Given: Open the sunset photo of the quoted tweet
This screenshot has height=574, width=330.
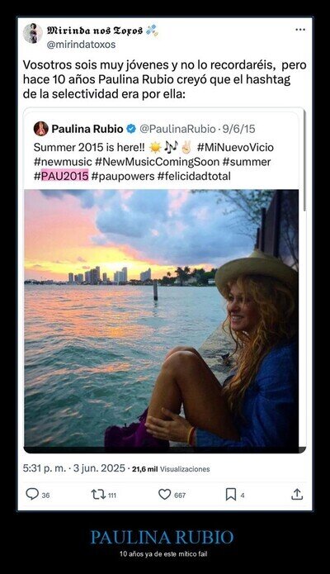Looking at the screenshot, I should (x=161, y=321).
